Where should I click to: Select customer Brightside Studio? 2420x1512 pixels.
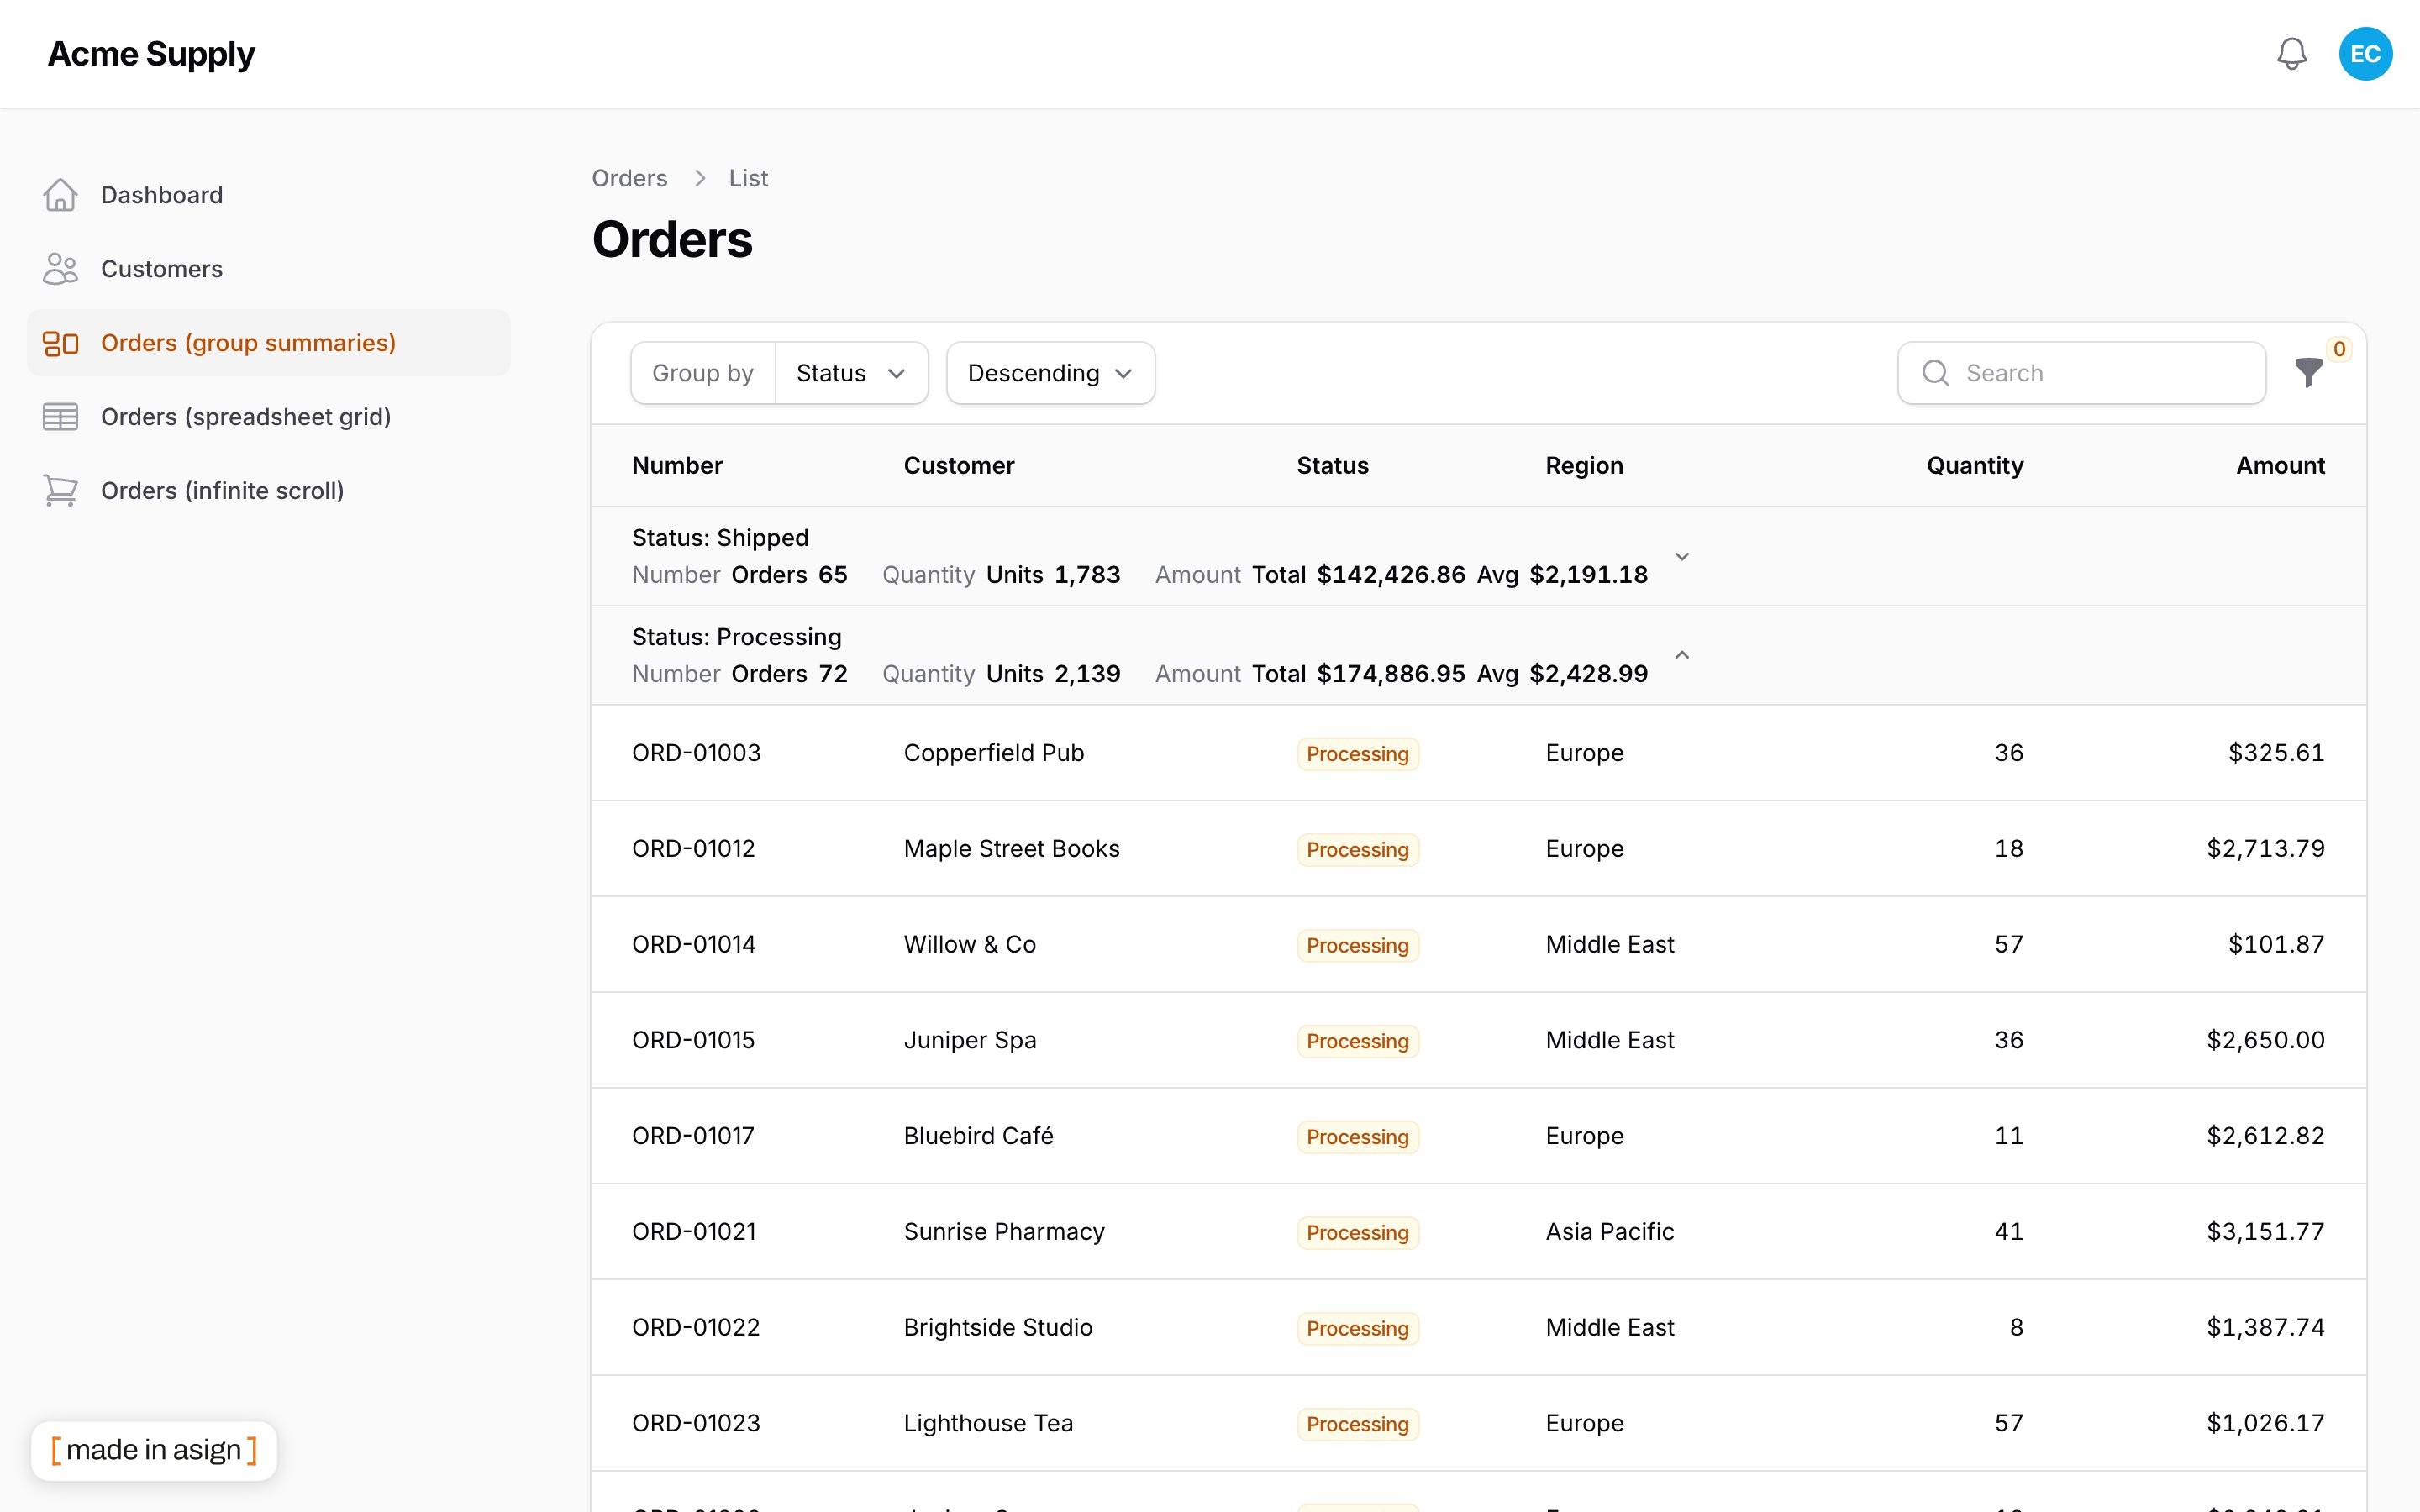pos(998,1327)
